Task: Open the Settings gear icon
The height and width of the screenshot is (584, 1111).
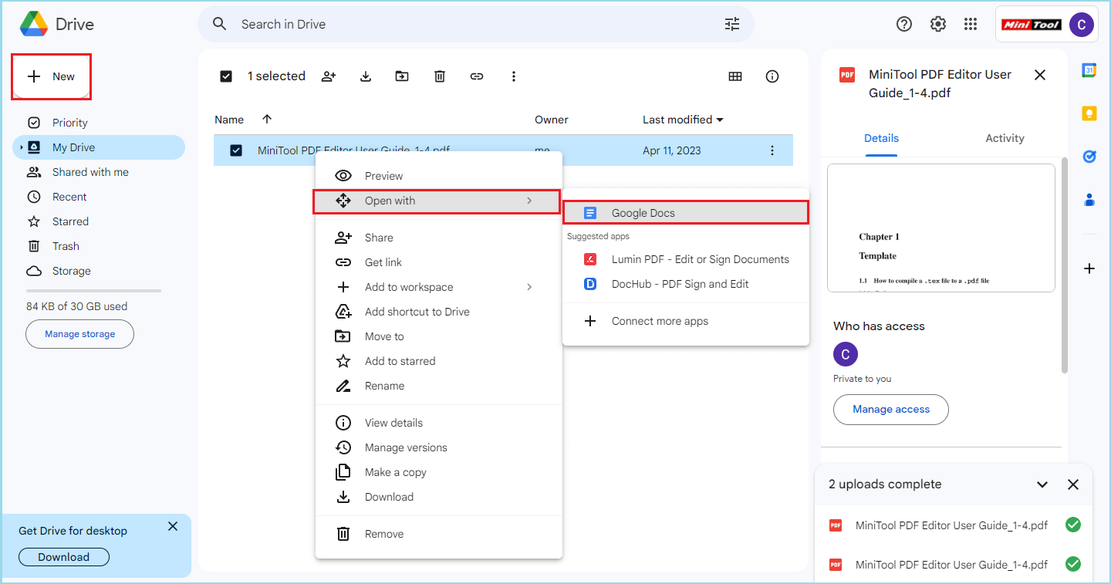Action: pos(938,24)
